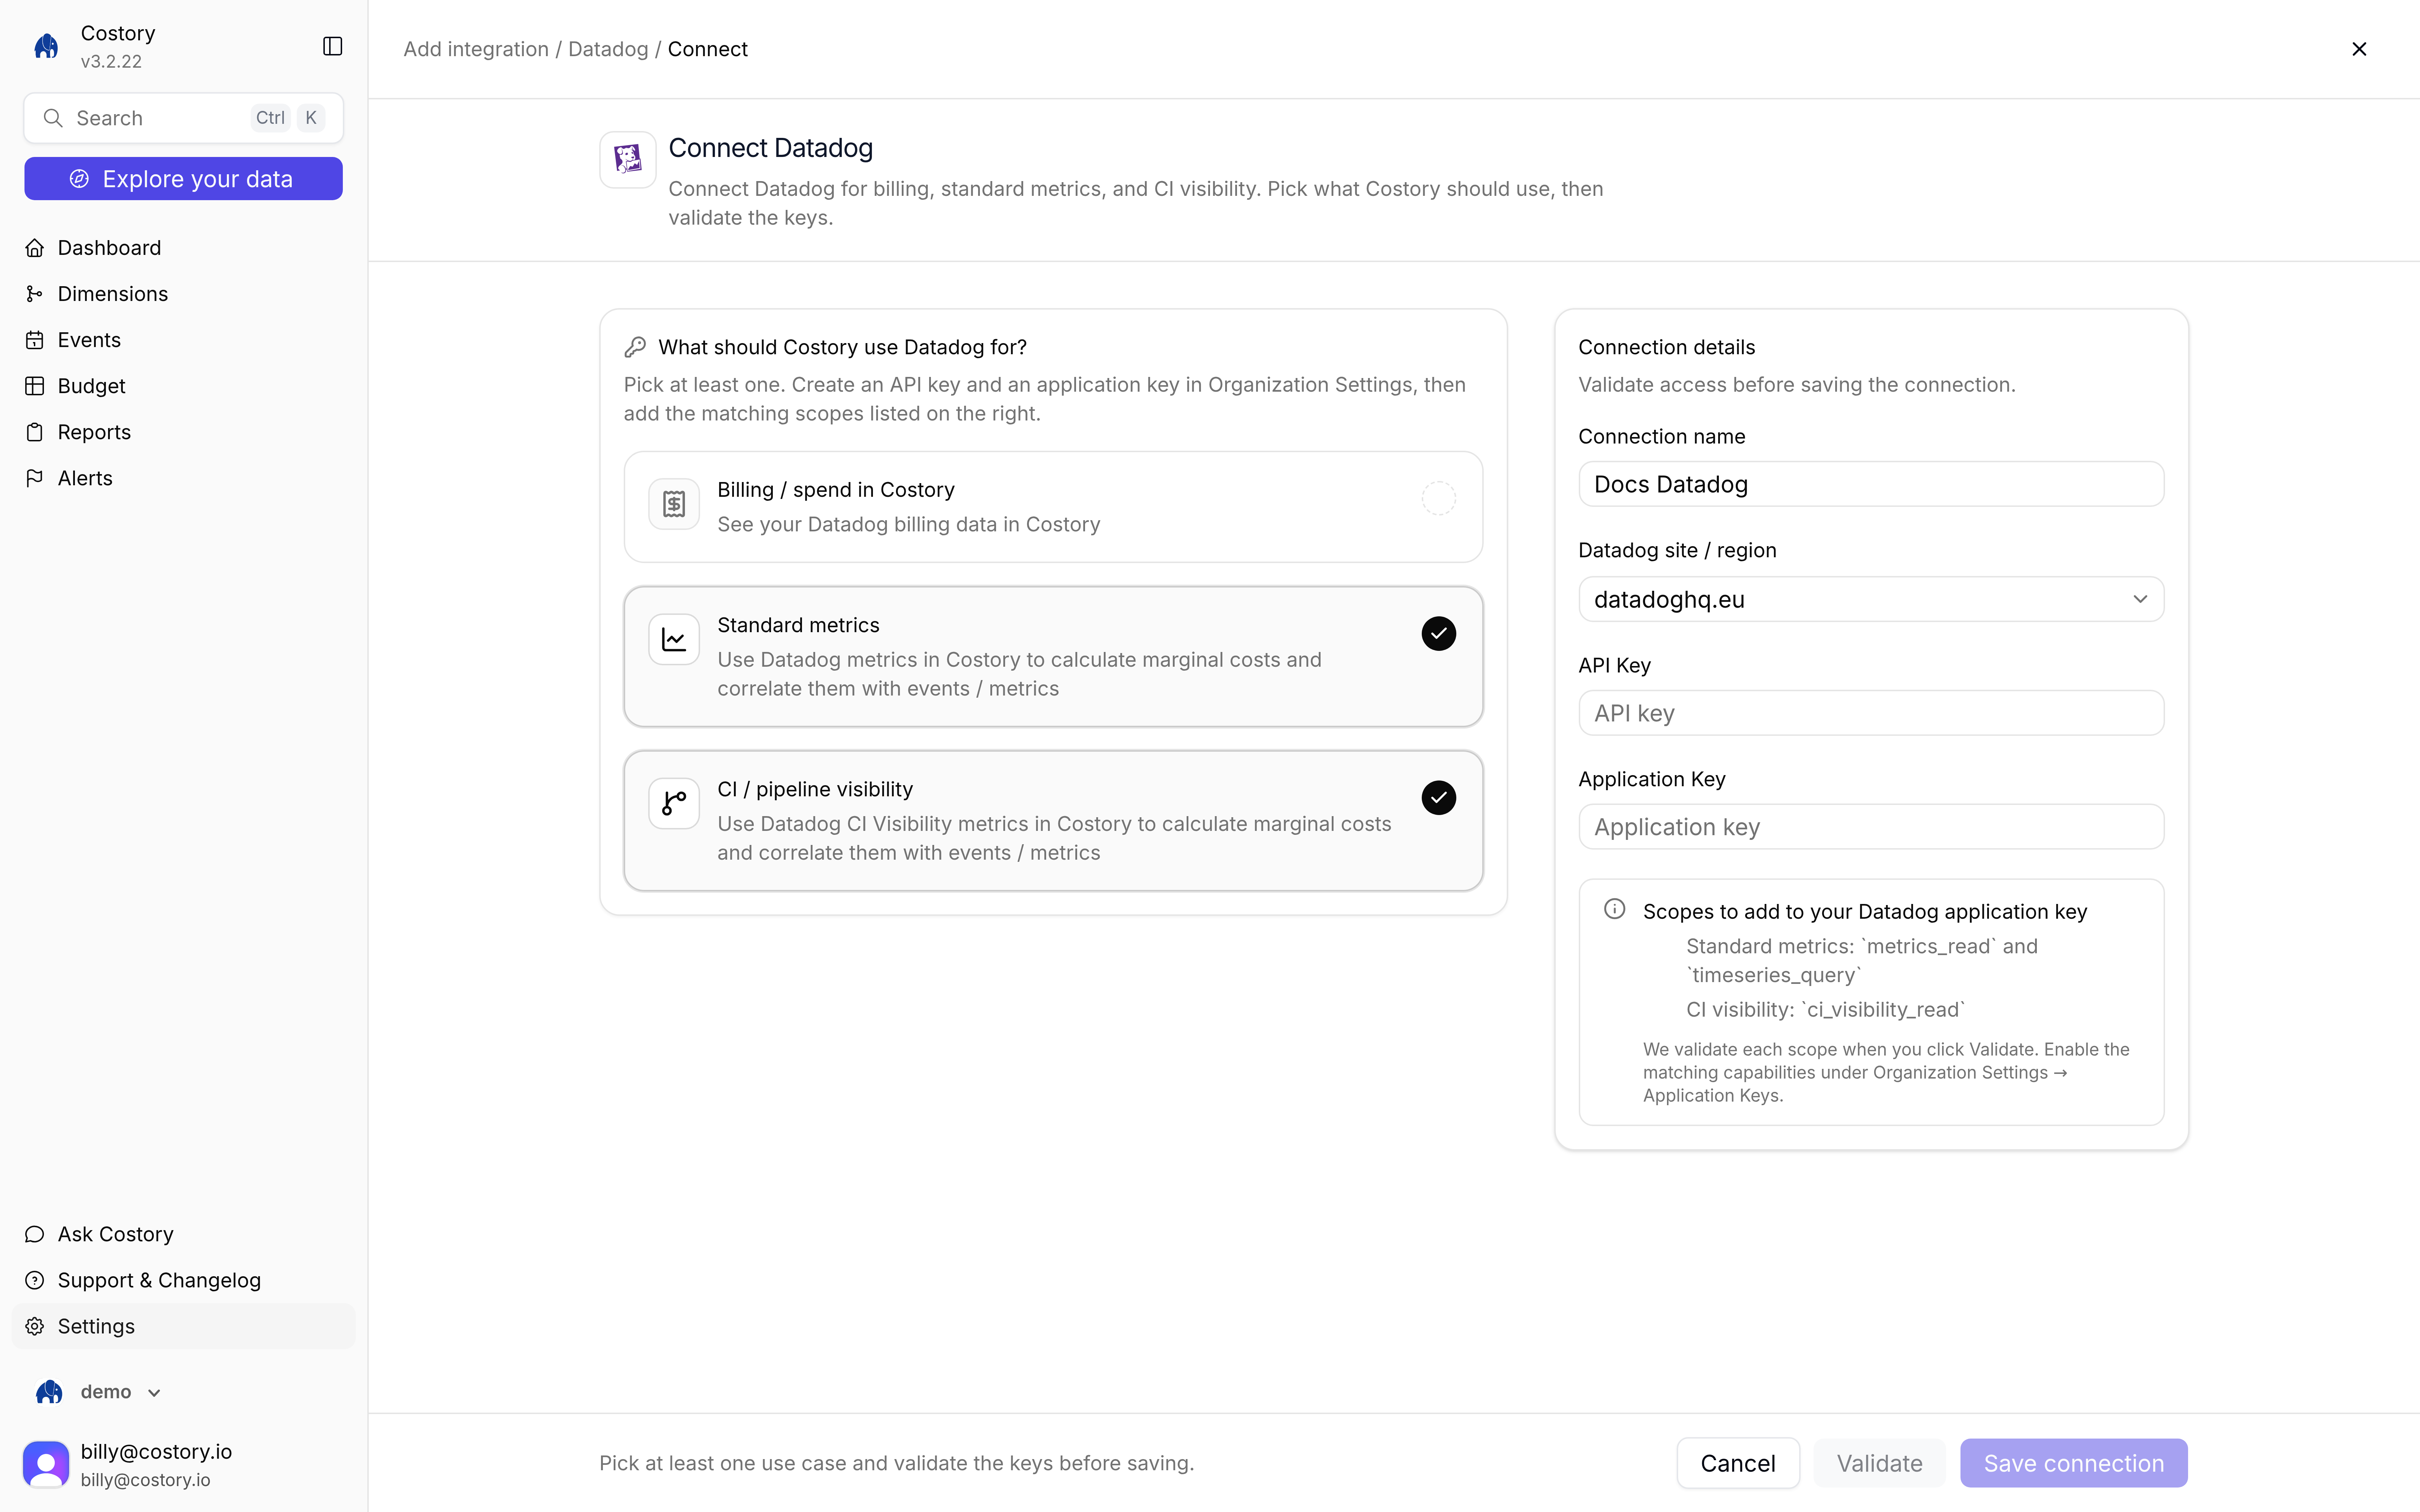Click the Standard metrics chart icon

pos(674,639)
